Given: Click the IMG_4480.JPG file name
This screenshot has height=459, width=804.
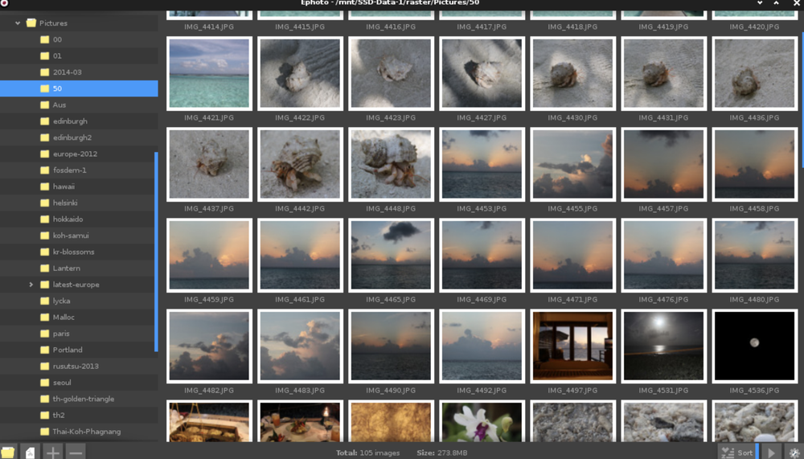Looking at the screenshot, I should [754, 300].
